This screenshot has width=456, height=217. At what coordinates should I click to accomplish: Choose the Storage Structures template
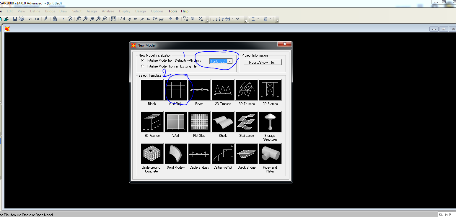pyautogui.click(x=270, y=122)
